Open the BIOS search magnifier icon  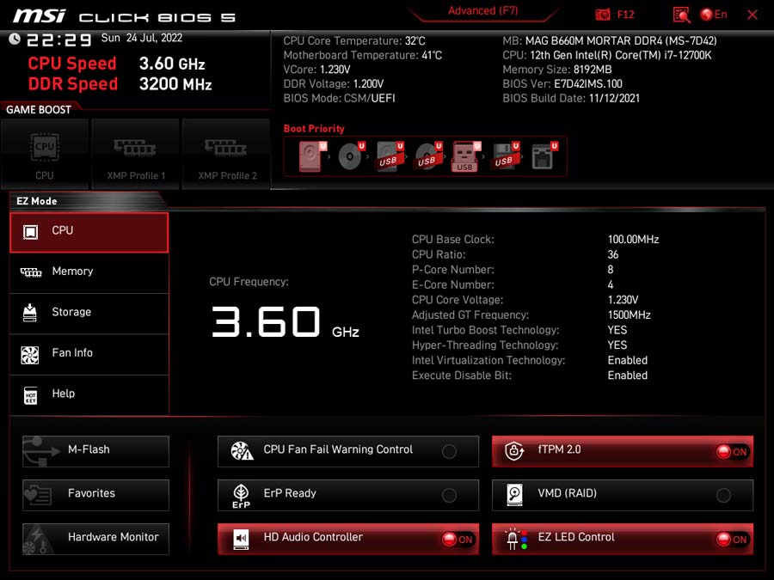[681, 15]
